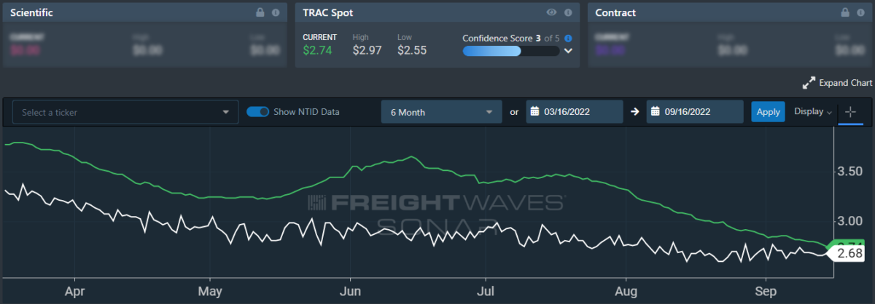Click the Scientific panel lock icon
The height and width of the screenshot is (304, 875).
point(261,13)
